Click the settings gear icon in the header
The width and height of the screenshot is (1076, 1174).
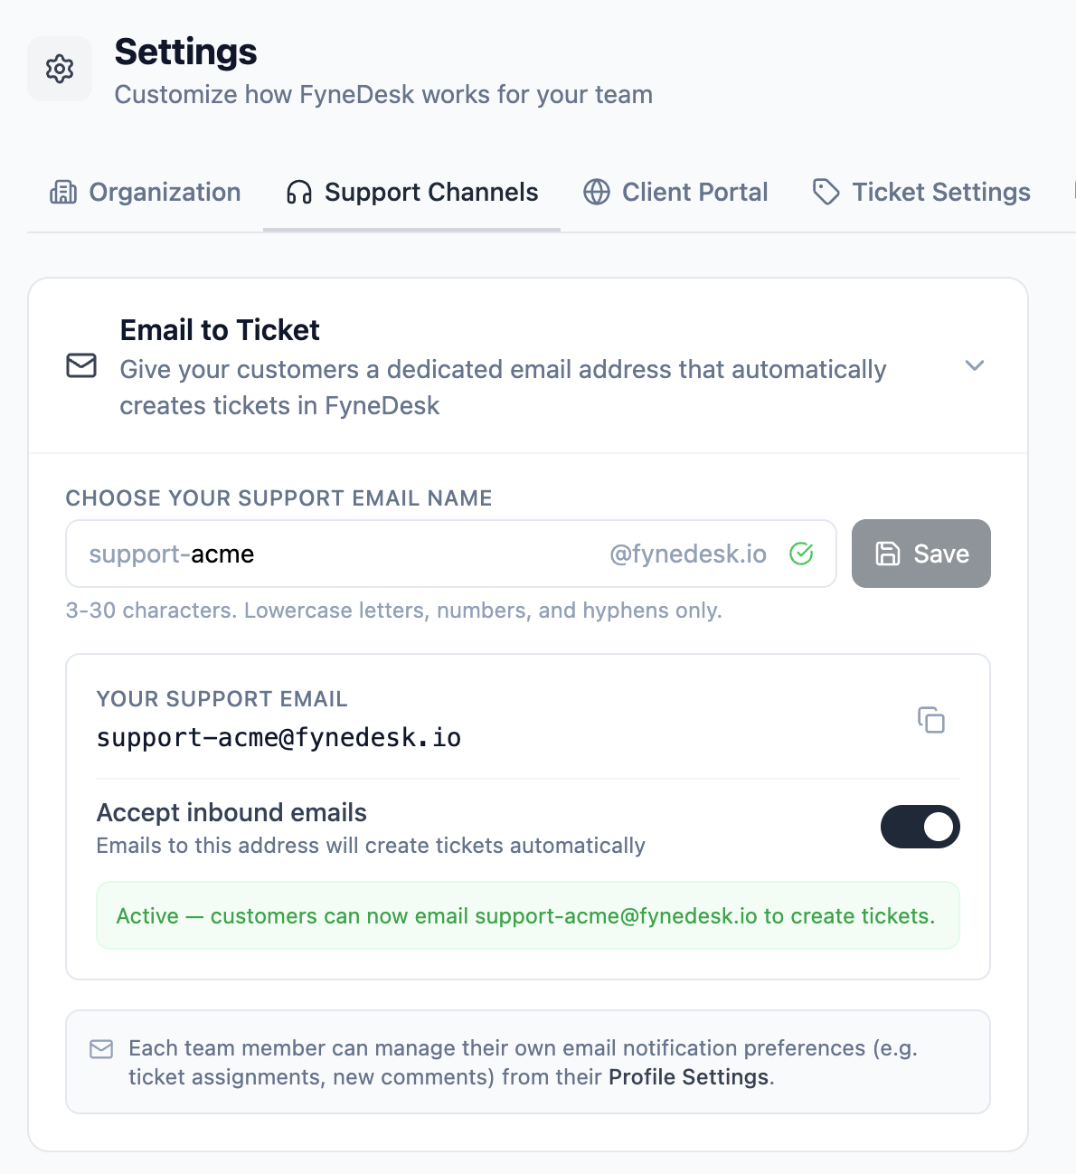(59, 68)
